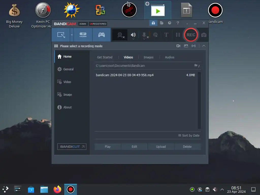260x195 pixels.
Task: Select bandicam 2024-04-23 08-34-49-958.mp4 file
Action: (145, 75)
